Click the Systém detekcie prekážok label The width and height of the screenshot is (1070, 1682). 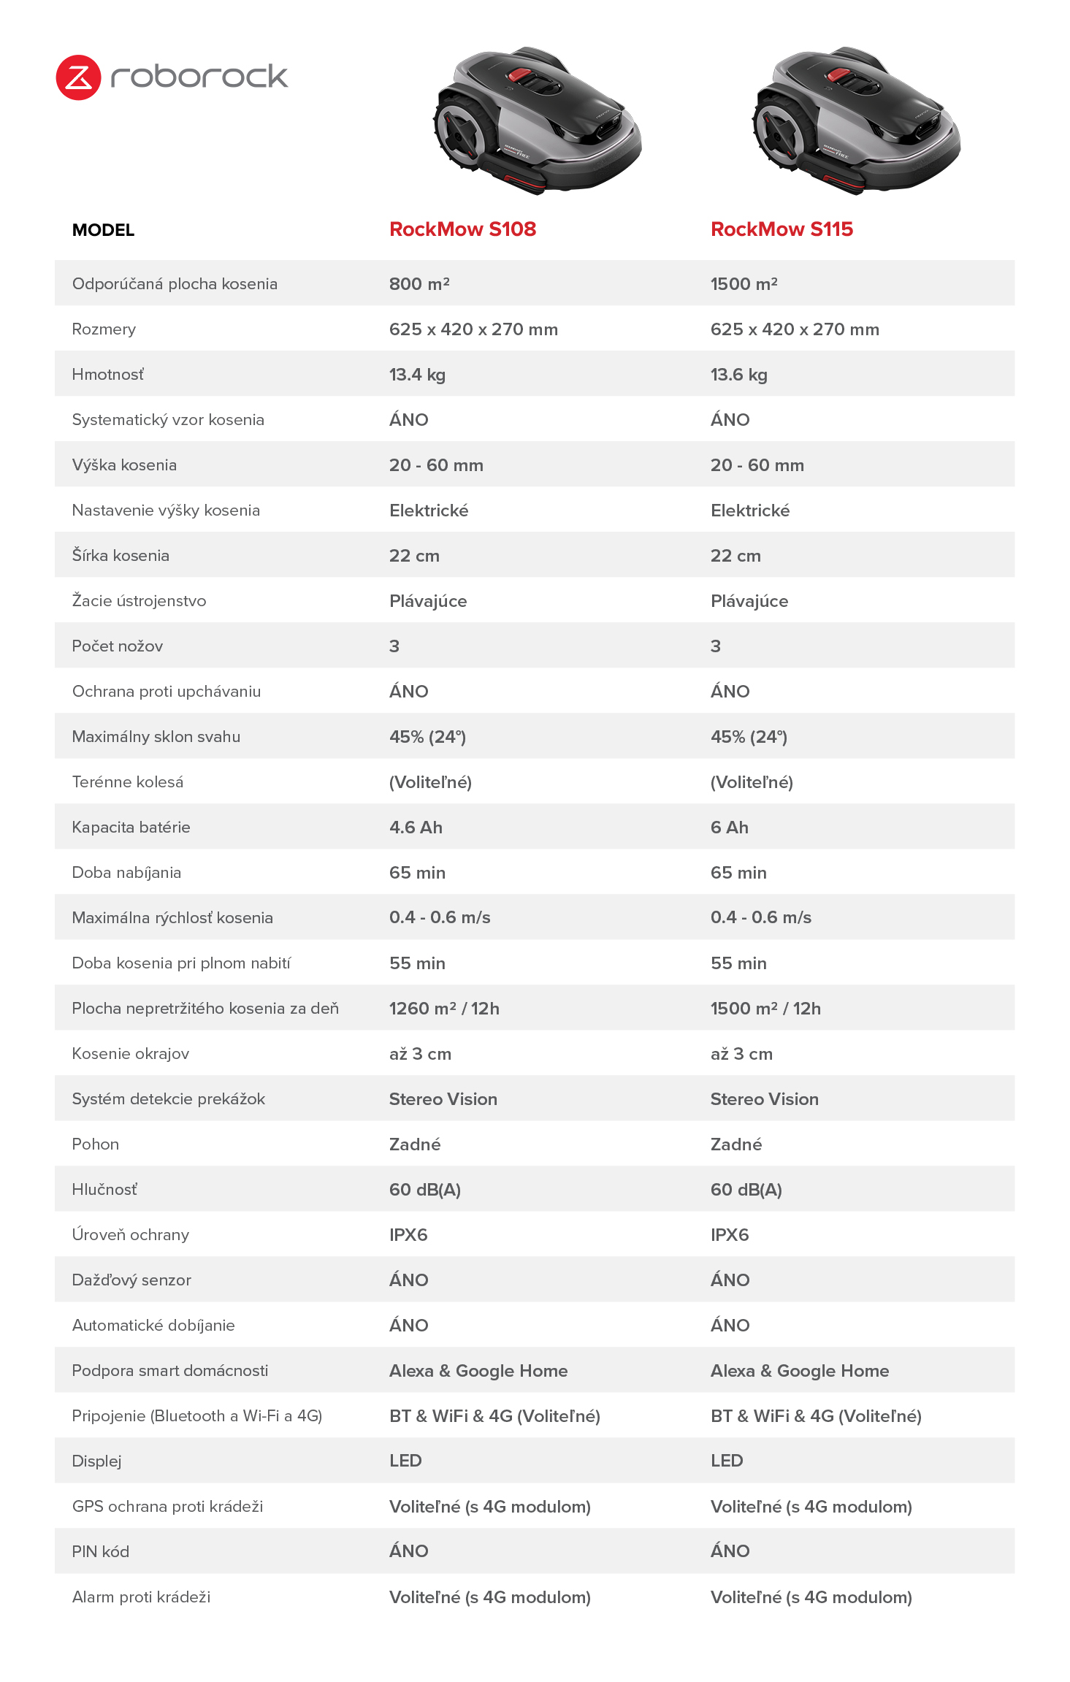pyautogui.click(x=168, y=1099)
